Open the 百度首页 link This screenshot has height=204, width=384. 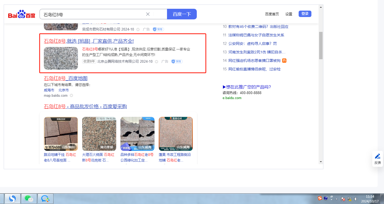point(272,14)
